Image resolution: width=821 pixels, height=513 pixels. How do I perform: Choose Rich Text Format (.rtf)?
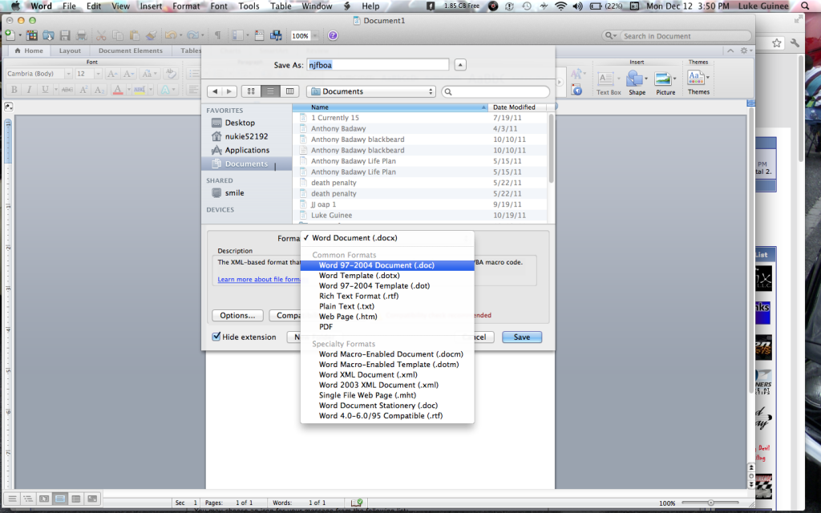[x=387, y=296]
